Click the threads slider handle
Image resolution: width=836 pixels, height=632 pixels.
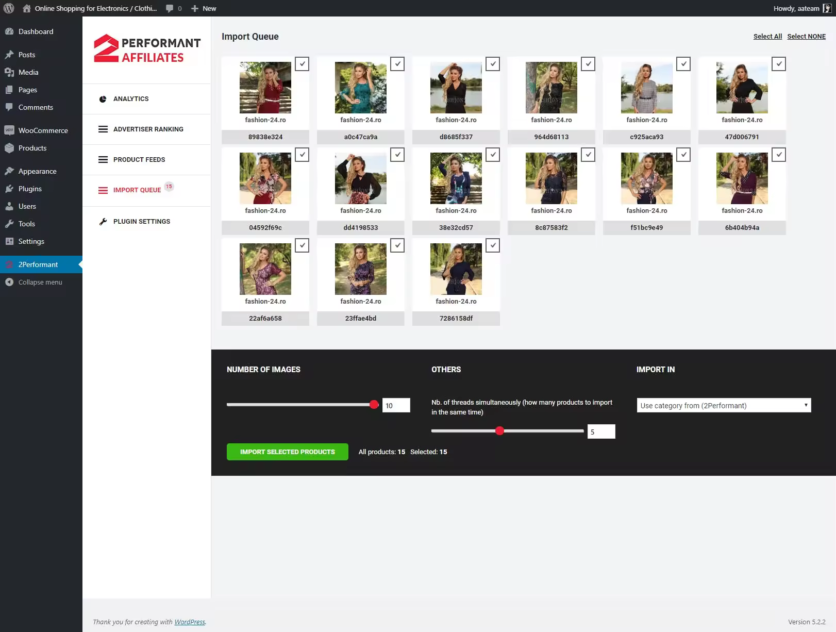click(499, 431)
